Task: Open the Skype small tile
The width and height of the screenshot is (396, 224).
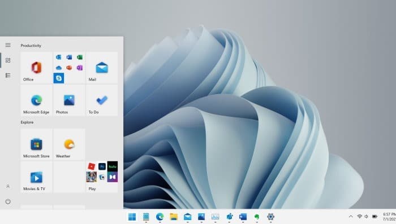Action: pyautogui.click(x=59, y=78)
